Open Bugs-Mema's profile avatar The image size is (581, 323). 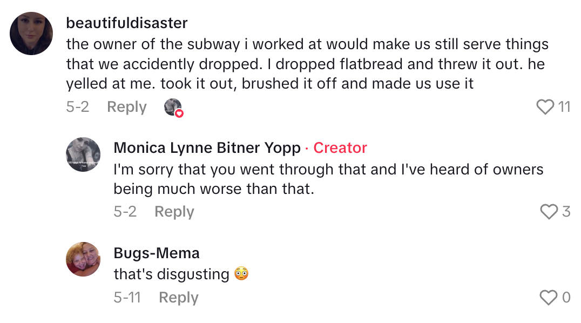point(83,260)
